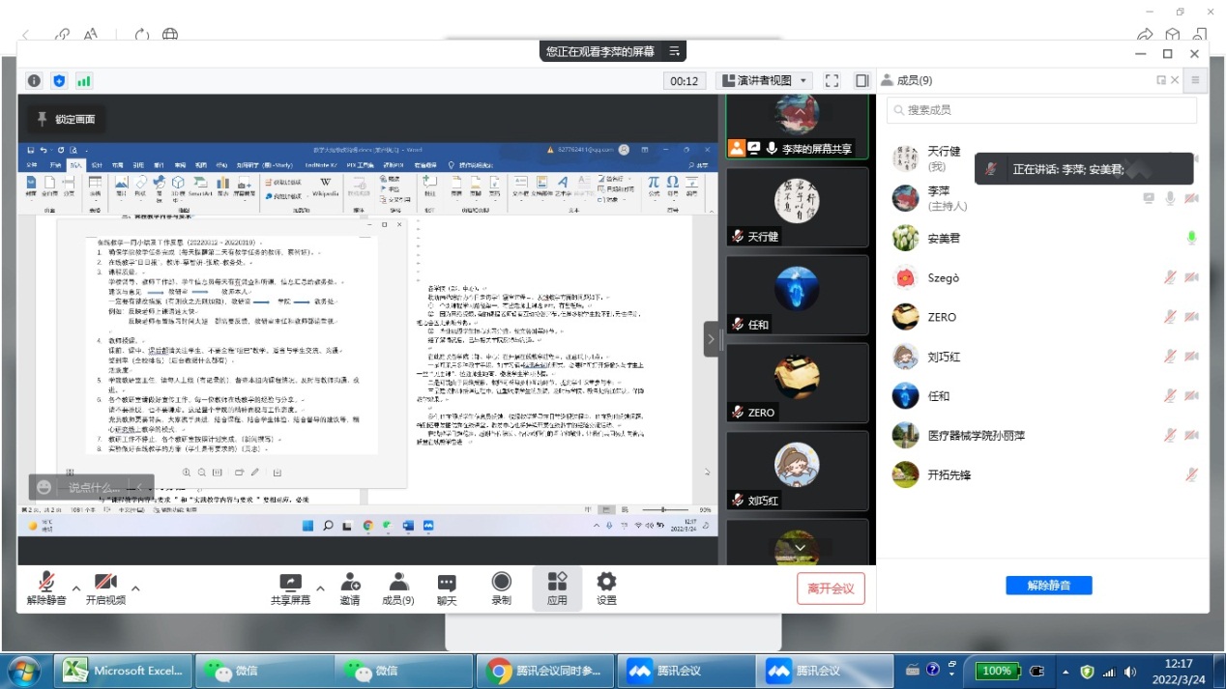Click the green network signal status icon

pyautogui.click(x=84, y=81)
